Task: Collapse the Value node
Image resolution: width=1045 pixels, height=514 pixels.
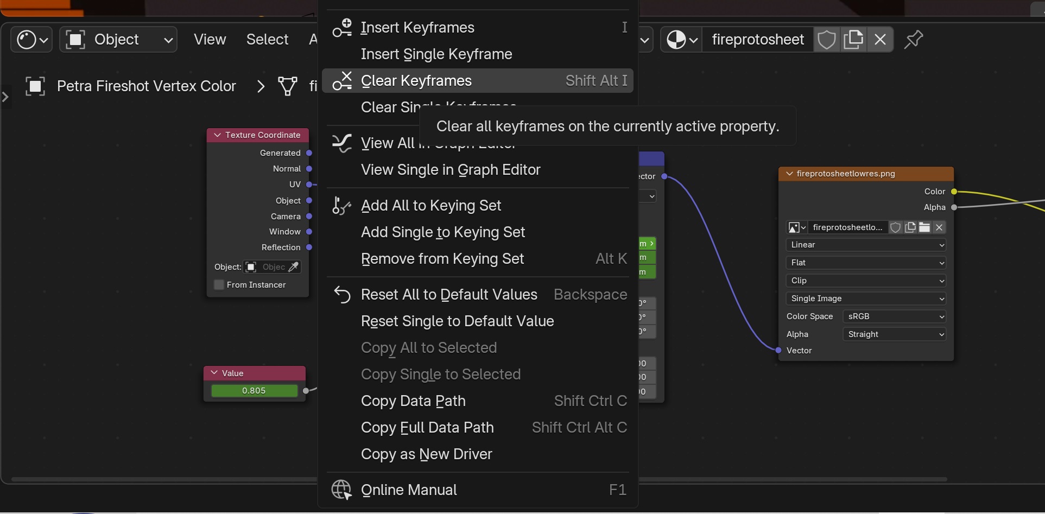Action: pyautogui.click(x=214, y=373)
